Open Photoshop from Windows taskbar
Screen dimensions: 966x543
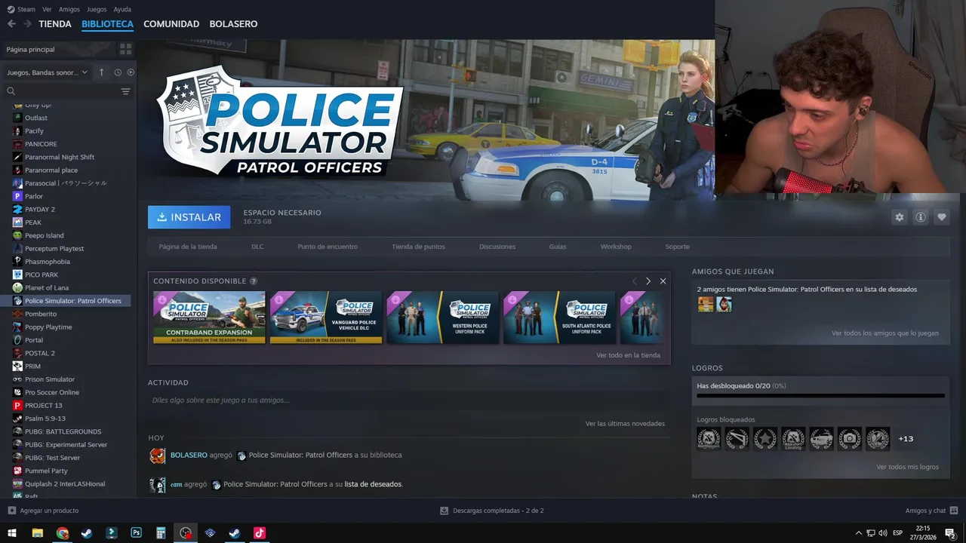136,533
